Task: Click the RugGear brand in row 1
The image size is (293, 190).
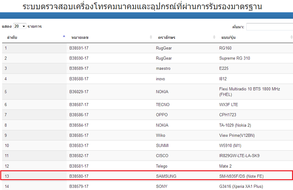Action: pyautogui.click(x=164, y=48)
